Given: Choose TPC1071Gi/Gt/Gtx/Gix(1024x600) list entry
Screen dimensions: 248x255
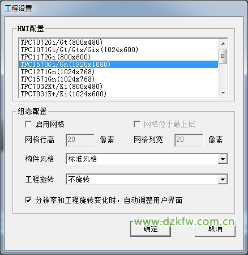Looking at the screenshot, I should [x=118, y=50].
